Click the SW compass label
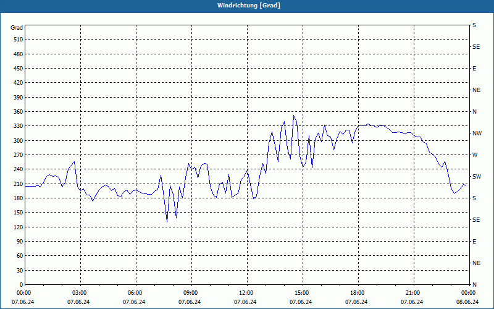 [x=477, y=177]
